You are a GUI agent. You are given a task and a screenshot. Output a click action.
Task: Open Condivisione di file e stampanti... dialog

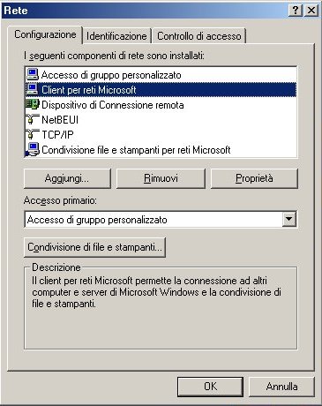[x=94, y=247]
